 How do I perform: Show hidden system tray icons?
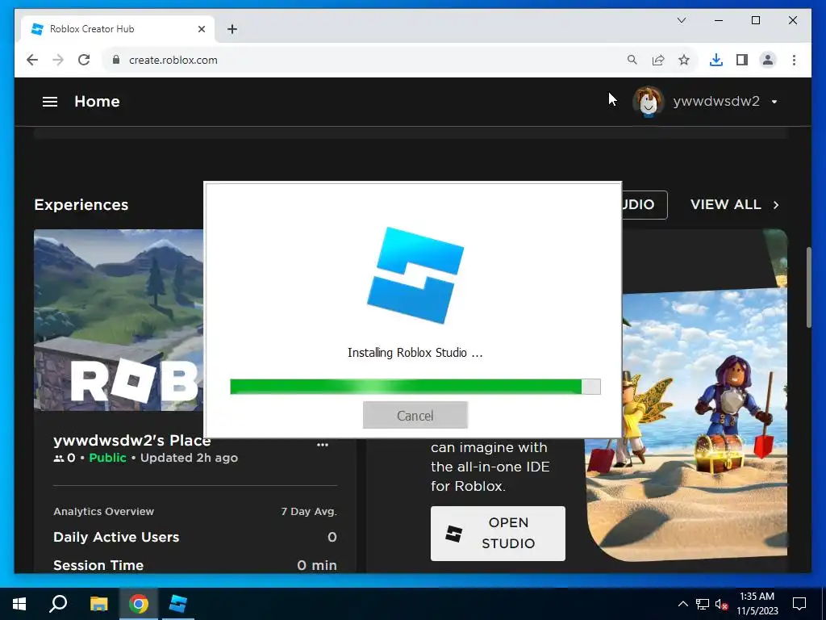(682, 604)
